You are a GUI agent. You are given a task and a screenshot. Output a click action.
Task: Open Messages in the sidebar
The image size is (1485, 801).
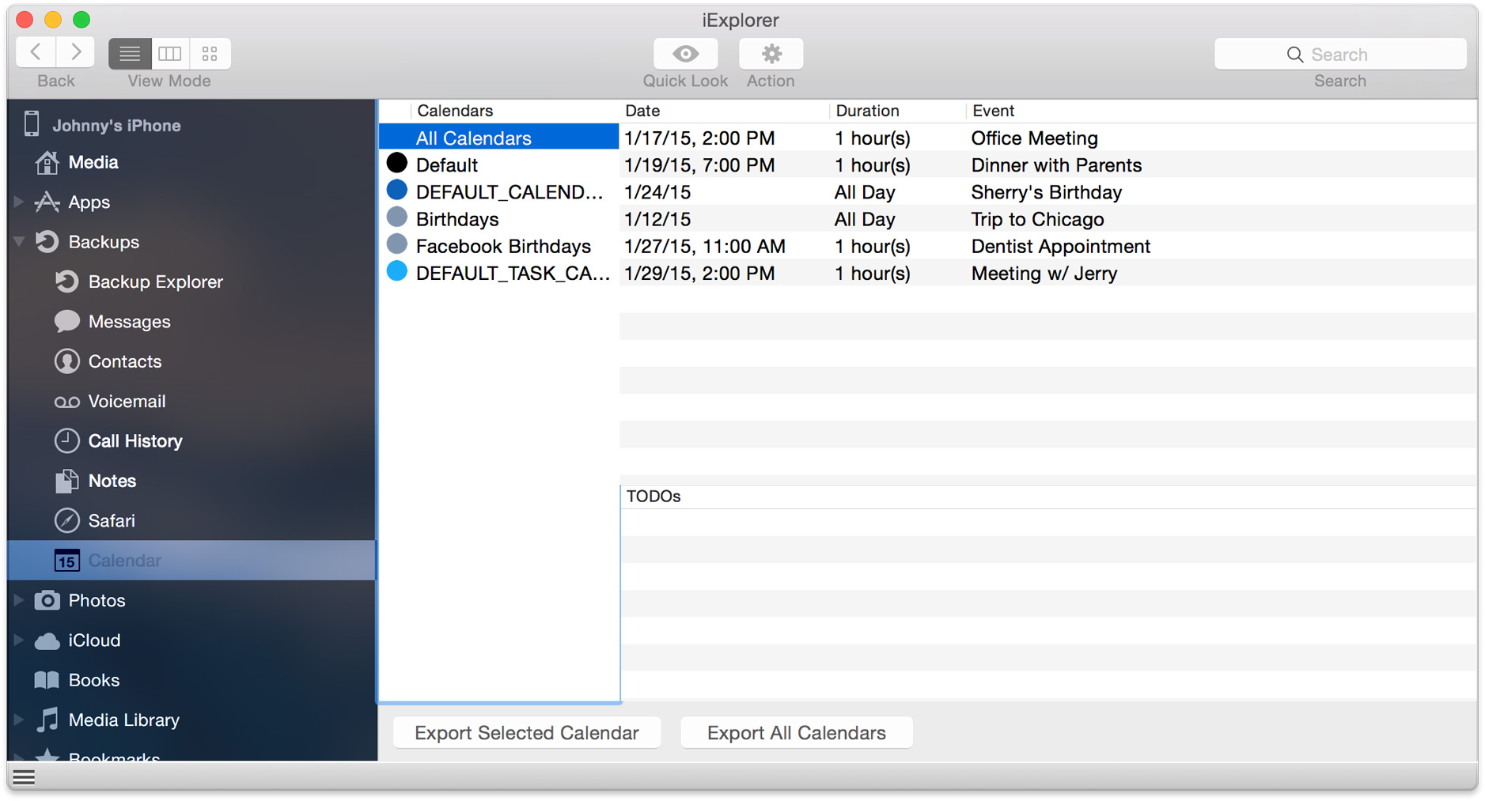(129, 322)
